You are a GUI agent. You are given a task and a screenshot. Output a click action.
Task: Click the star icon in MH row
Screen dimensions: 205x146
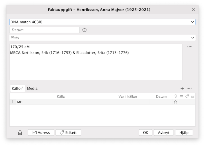175,102
